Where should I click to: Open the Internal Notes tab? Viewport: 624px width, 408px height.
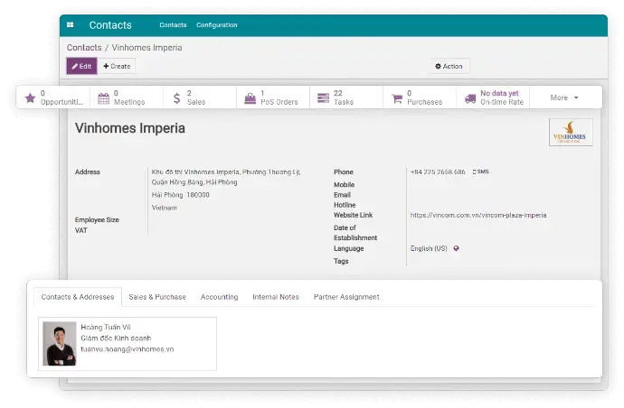pos(276,297)
